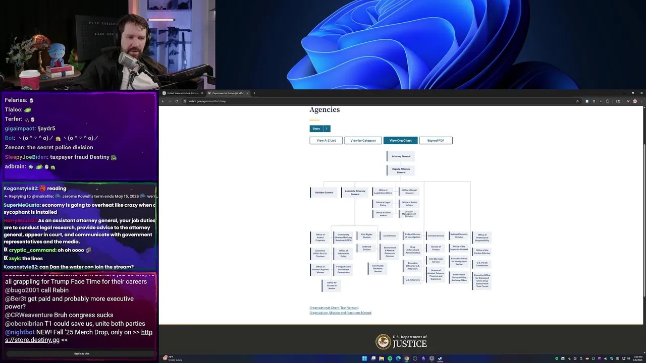646x363 pixels.
Task: Click the Attorney General box
Action: tap(401, 156)
